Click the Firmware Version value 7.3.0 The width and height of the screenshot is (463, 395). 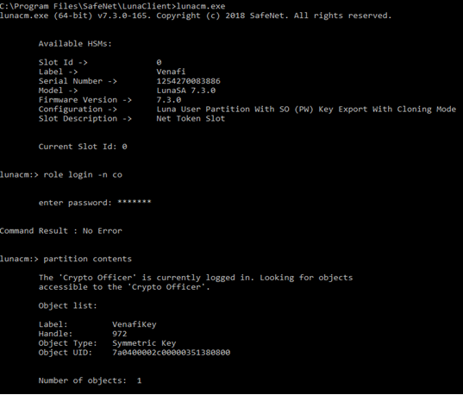(x=169, y=99)
